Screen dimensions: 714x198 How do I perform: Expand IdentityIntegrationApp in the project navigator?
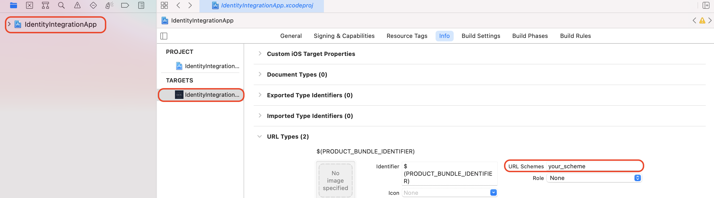(x=9, y=24)
